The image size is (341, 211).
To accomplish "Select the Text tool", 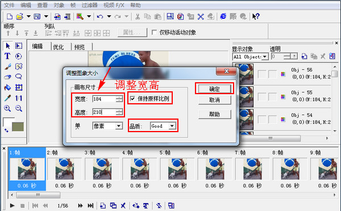I will tap(7, 56).
